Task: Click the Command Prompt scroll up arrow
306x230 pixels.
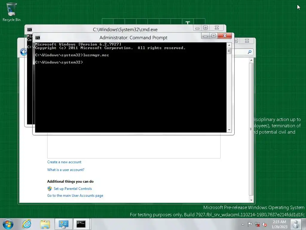Action: (229, 45)
